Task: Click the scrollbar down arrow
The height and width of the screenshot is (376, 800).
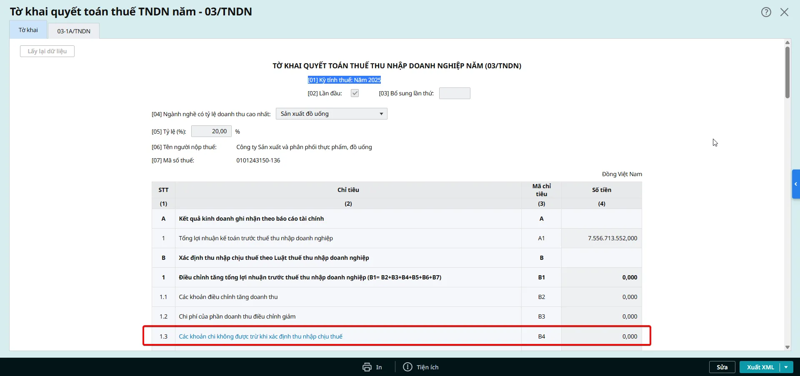Action: (787, 347)
